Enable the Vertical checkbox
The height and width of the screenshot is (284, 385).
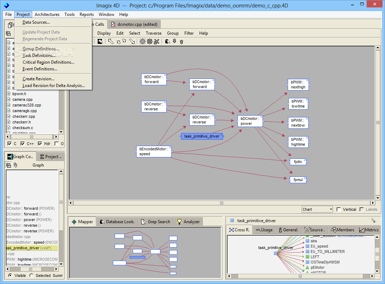pos(339,209)
